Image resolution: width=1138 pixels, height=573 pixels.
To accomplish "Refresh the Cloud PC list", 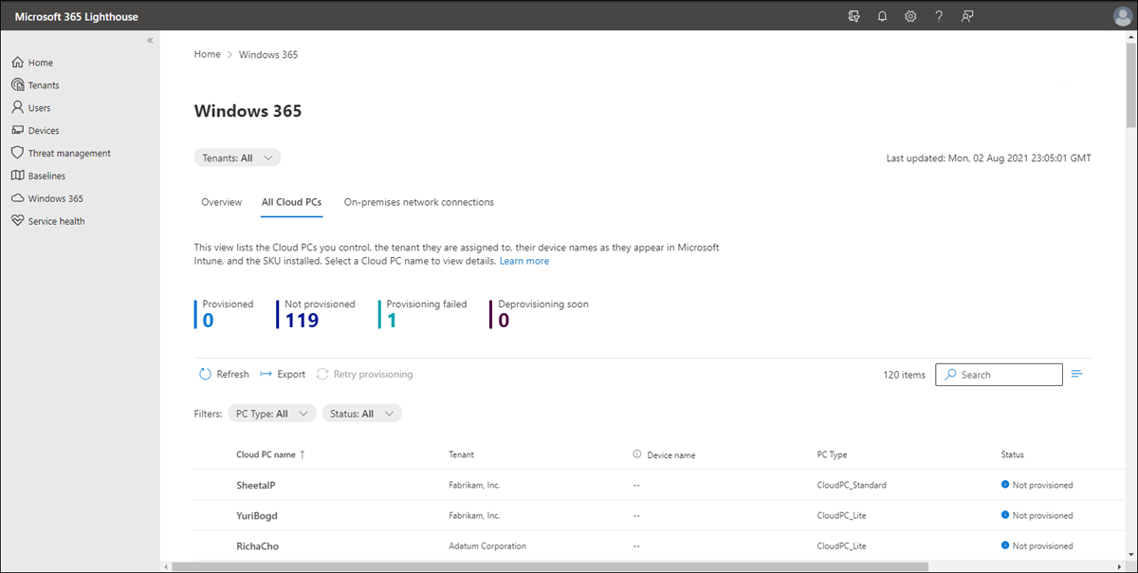I will pos(224,375).
